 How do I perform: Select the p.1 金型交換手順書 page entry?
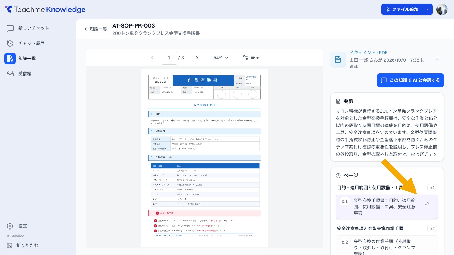[387, 207]
